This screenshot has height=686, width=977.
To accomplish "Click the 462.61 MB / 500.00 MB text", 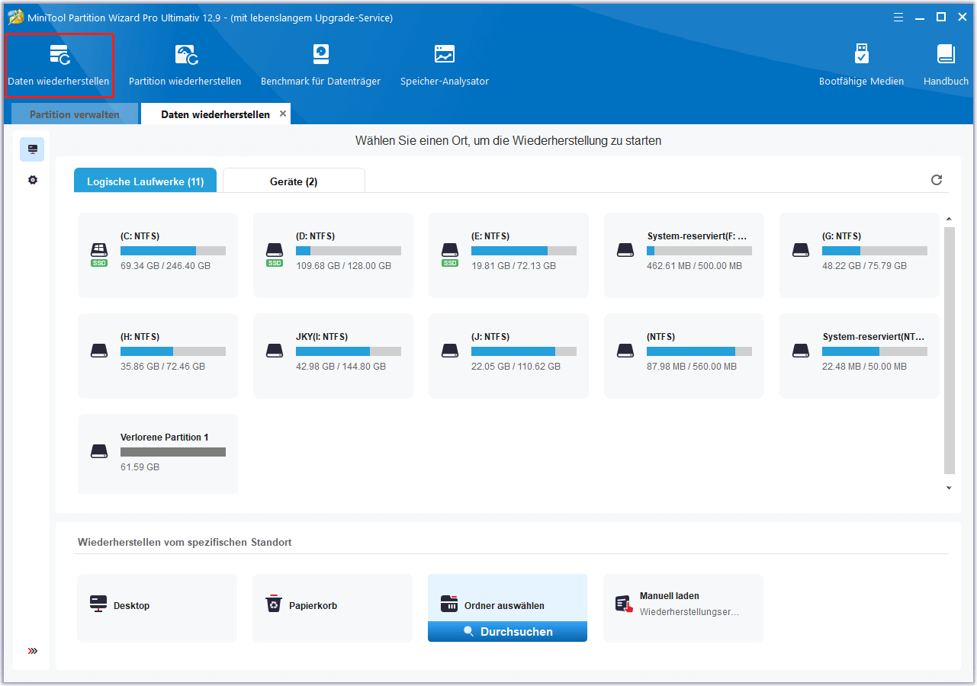I will [x=694, y=266].
